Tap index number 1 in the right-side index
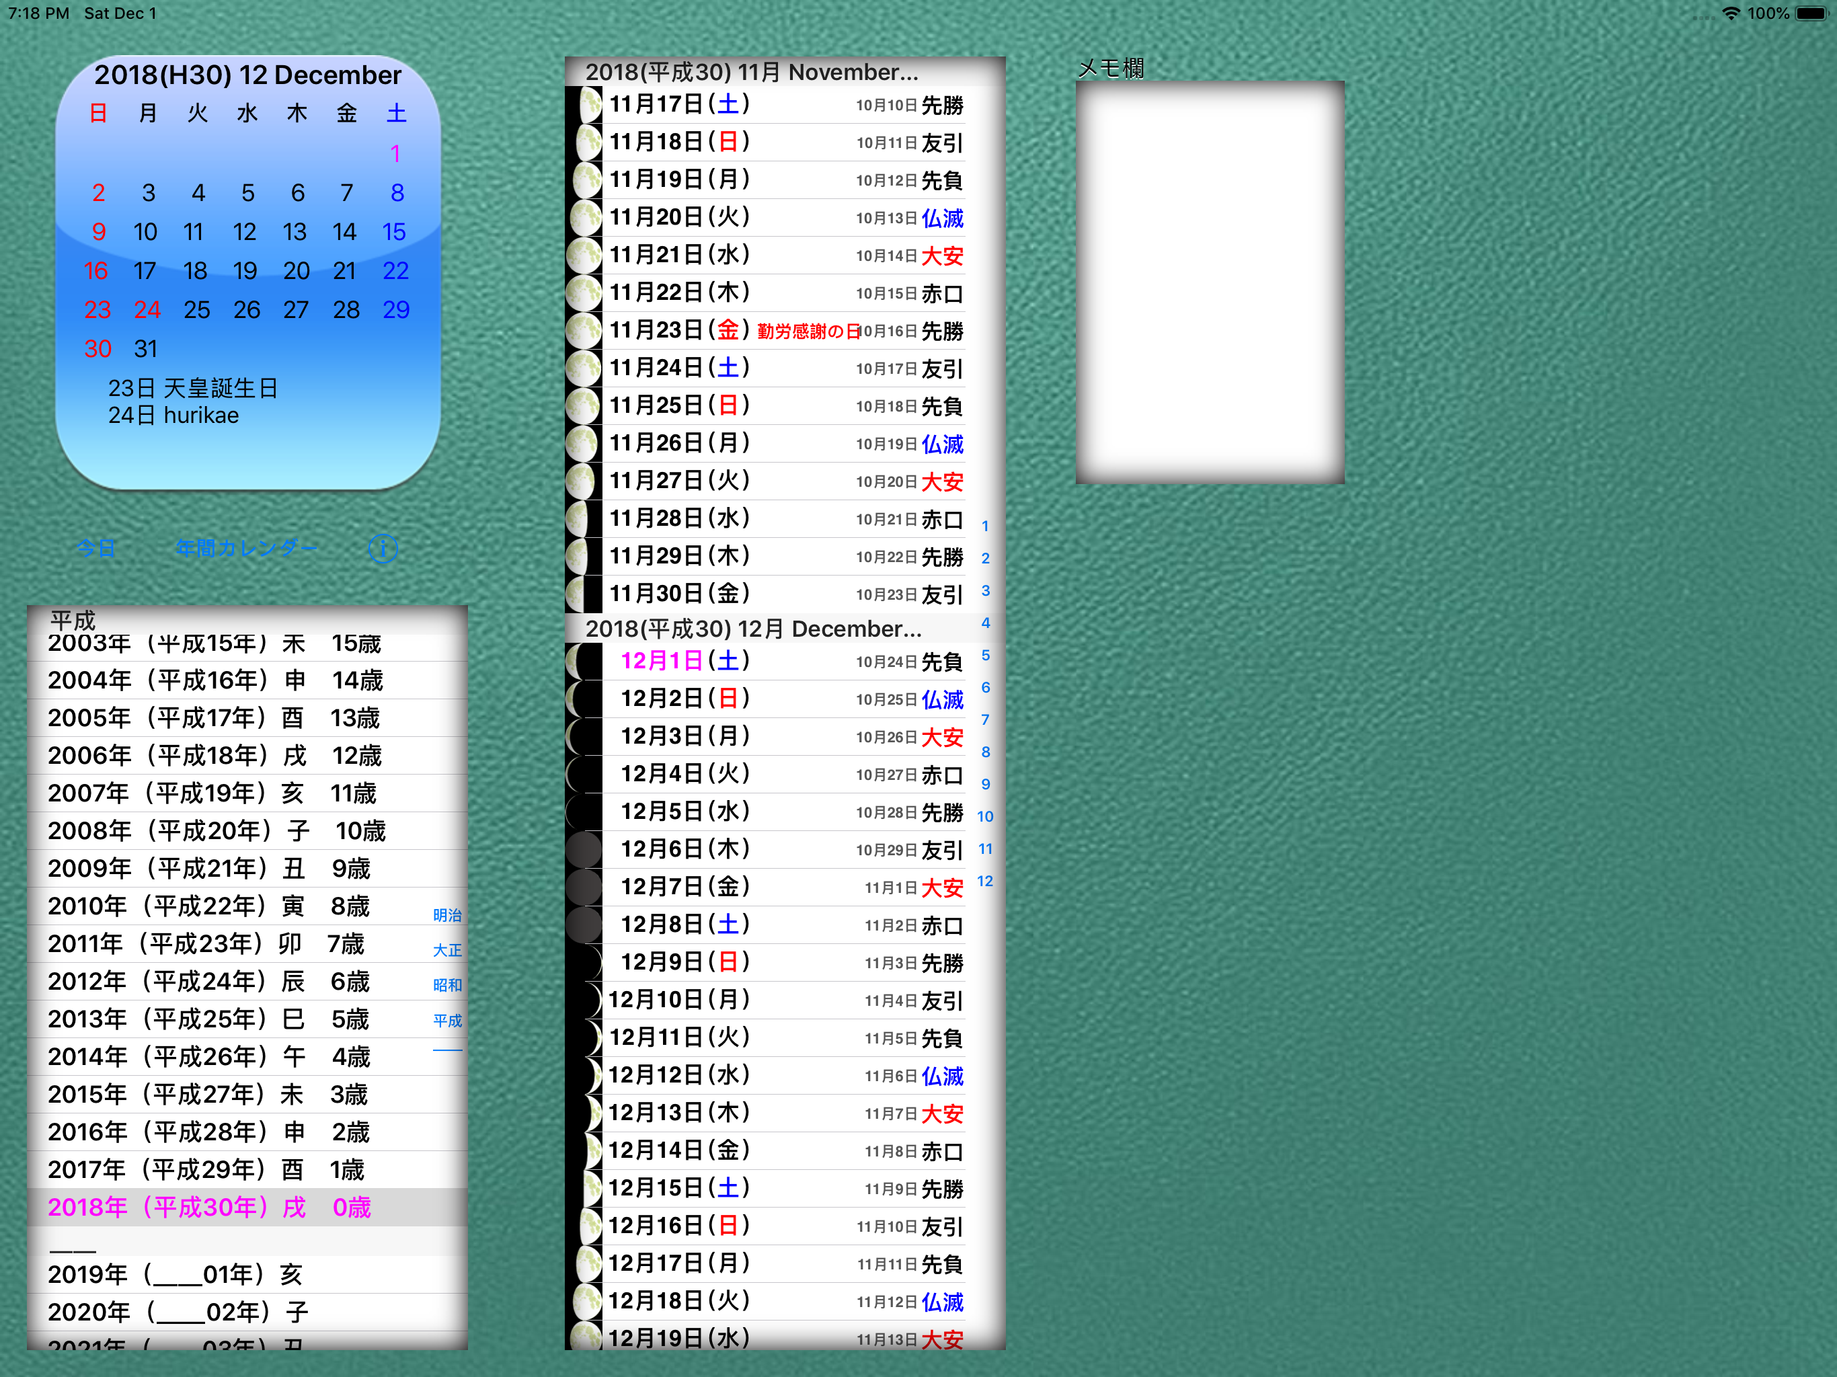Viewport: 1837px width, 1377px height. click(985, 526)
